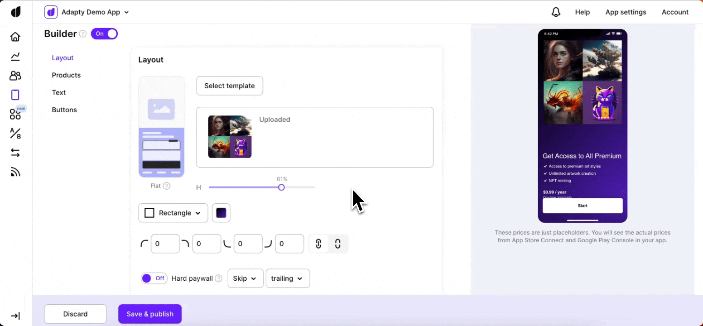Go to the Buttons section
703x326 pixels.
point(64,110)
